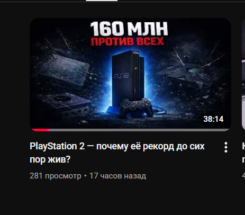Click the red watched portion of progress bar
The width and height of the screenshot is (245, 215).
41,130
